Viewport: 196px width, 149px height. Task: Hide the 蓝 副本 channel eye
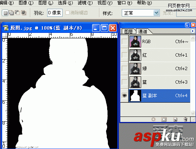coord(124,95)
